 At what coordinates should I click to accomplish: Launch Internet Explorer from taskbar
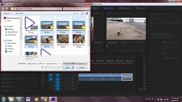coord(20,99)
